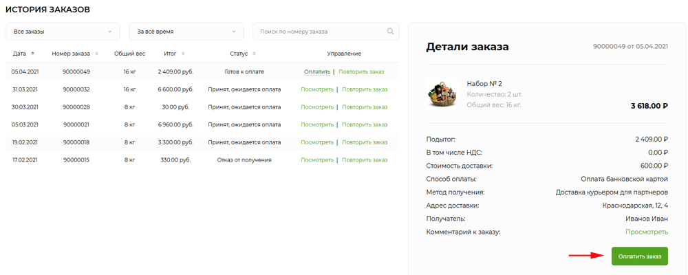Open the 'Все заказы' filter dropdown

pos(63,32)
